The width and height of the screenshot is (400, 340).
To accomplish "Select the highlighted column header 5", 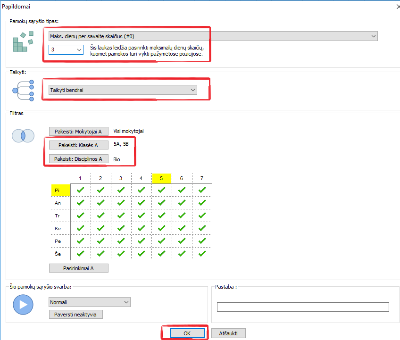I will pyautogui.click(x=161, y=178).
